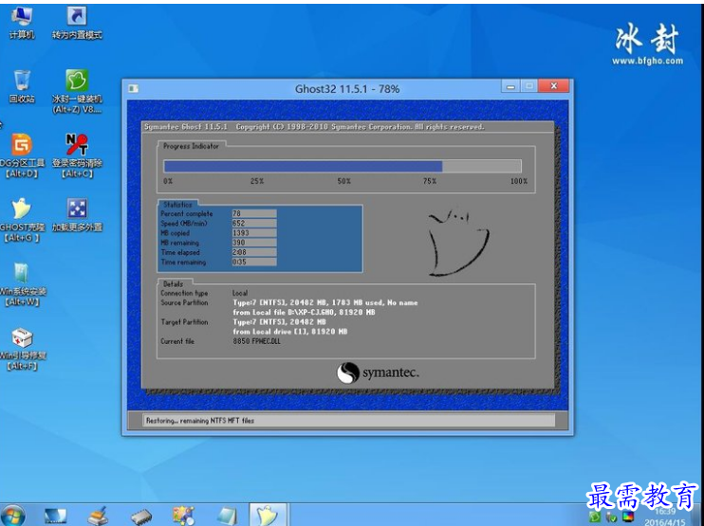Click the Windows Start orb
The height and width of the screenshot is (526, 704).
[12, 516]
